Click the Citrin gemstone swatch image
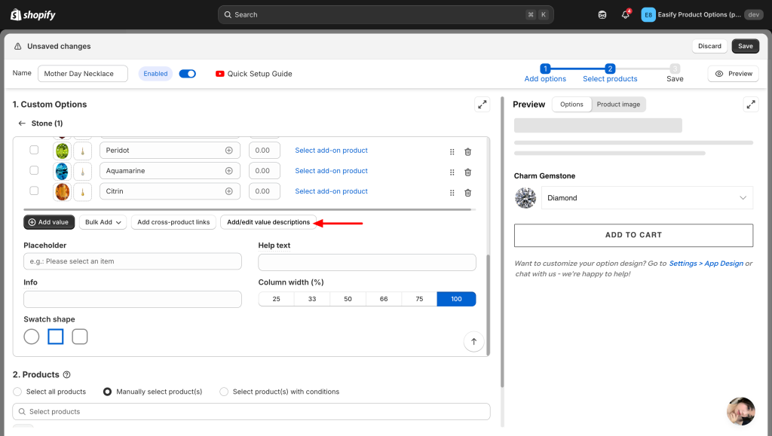 pyautogui.click(x=62, y=191)
